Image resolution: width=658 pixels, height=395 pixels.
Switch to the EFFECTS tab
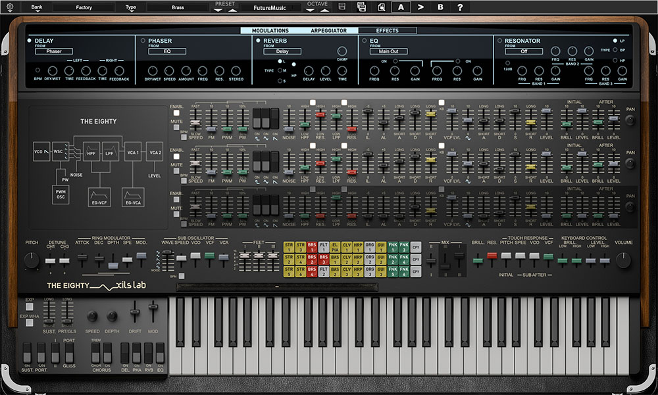coord(388,31)
